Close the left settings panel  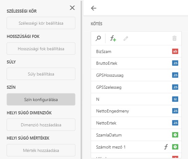[x=72, y=8]
